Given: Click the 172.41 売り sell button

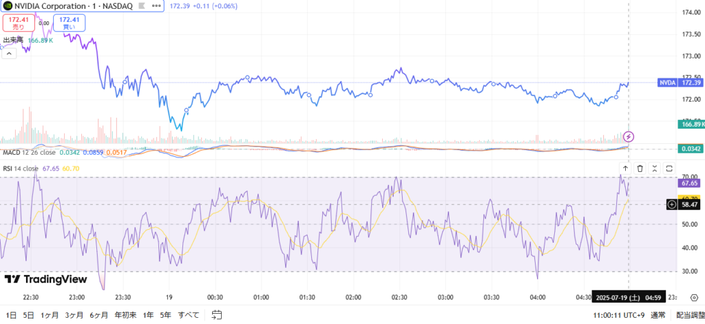Looking at the screenshot, I should click(19, 23).
